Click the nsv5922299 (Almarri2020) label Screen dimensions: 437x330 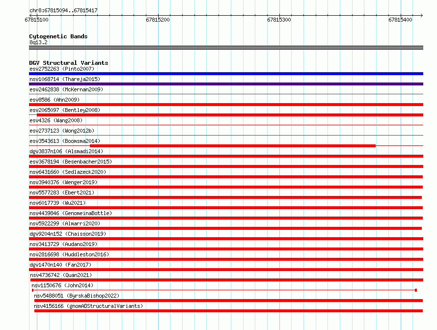pyautogui.click(x=65, y=223)
